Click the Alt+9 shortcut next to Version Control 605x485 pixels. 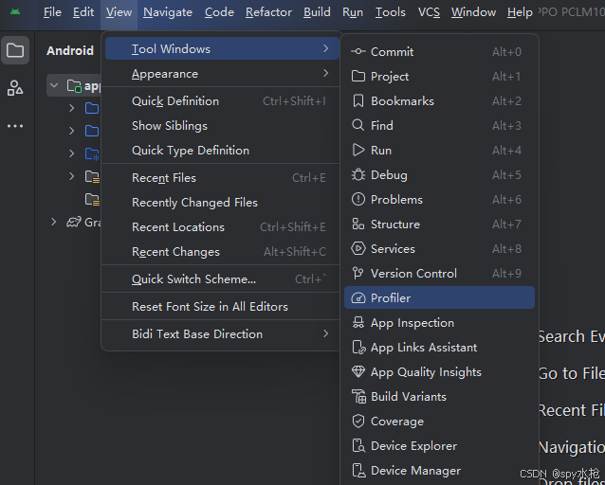[x=506, y=274]
